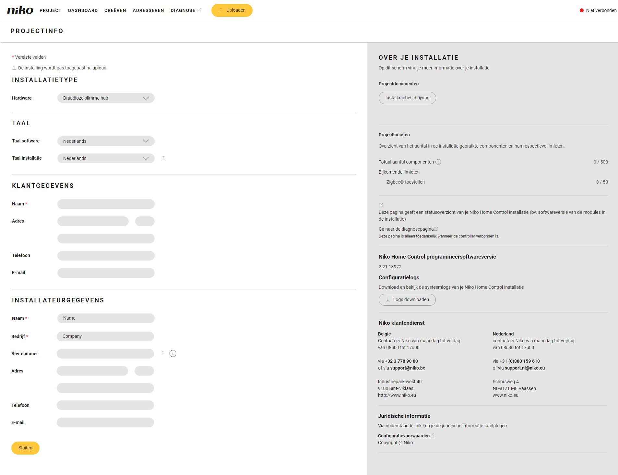The image size is (618, 475).
Task: Click installer Naam field with Name
Action: 106,318
